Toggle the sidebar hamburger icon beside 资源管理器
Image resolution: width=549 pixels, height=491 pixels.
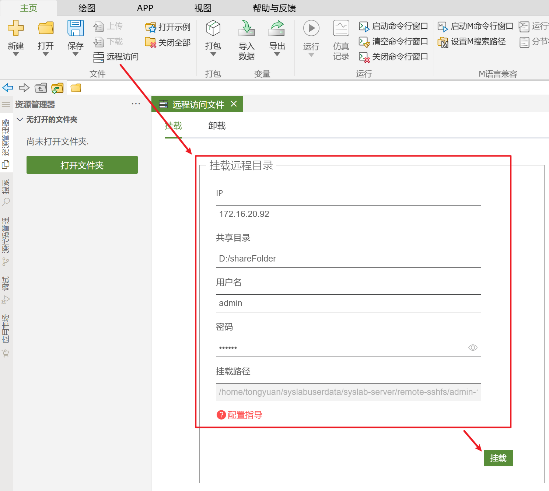(6, 105)
